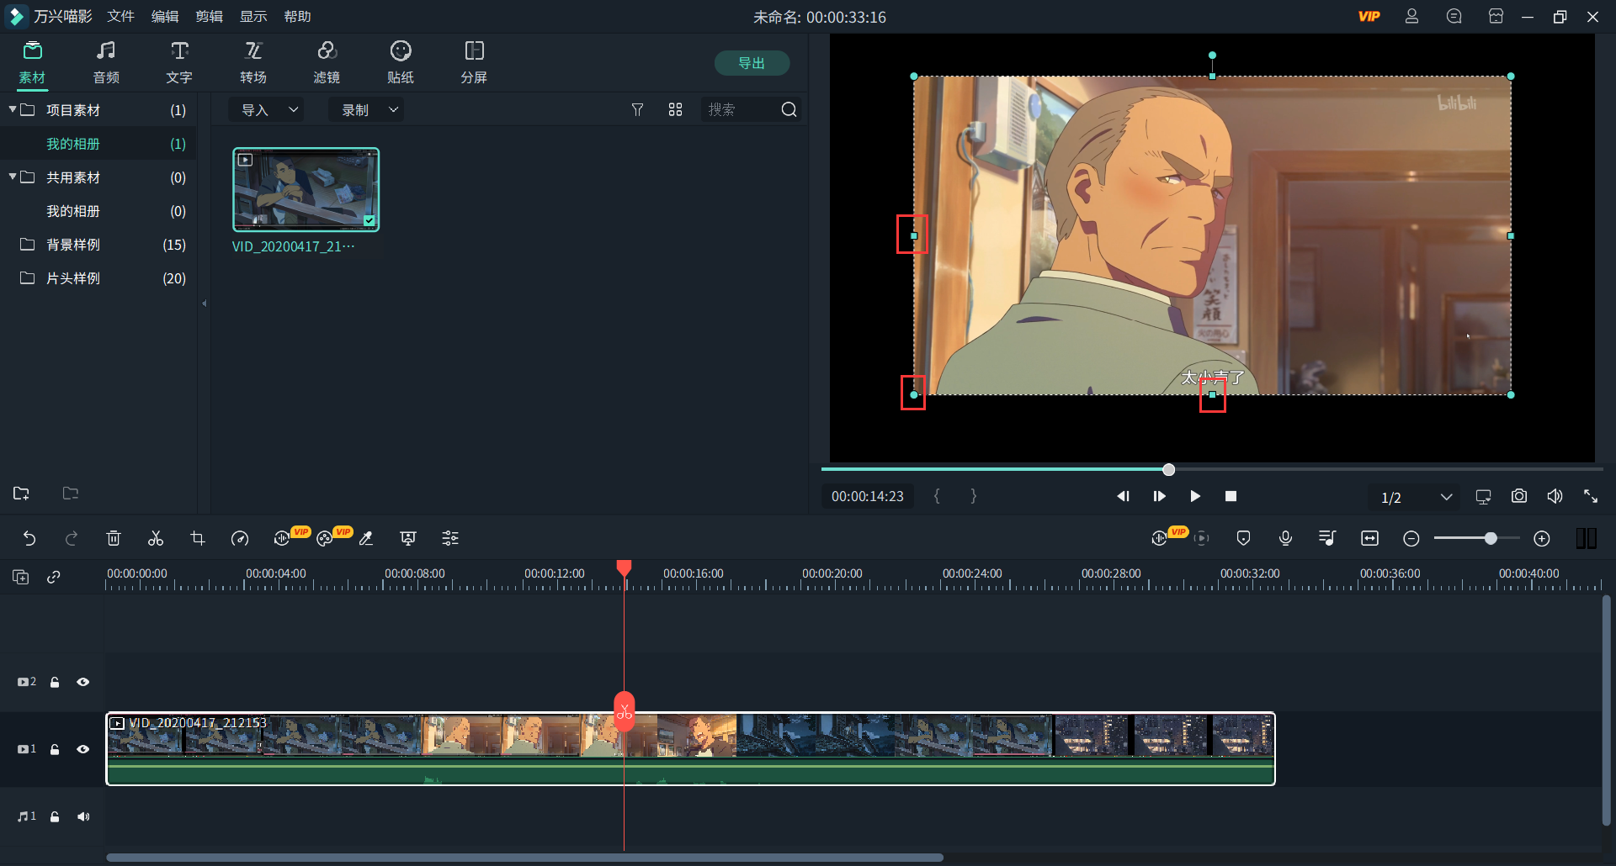Select the VID_20200417 media thumbnail
The width and height of the screenshot is (1616, 866).
point(306,189)
